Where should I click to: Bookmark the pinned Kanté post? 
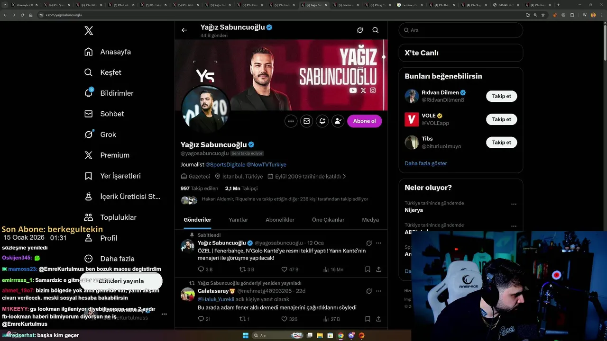368,269
